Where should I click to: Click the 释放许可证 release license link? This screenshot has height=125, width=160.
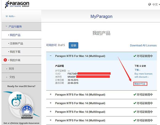coord(140,84)
